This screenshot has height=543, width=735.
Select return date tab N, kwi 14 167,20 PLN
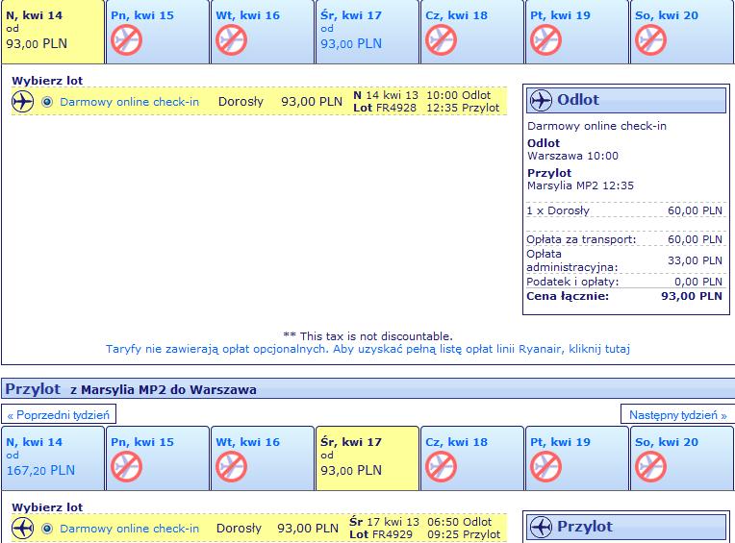pyautogui.click(x=53, y=458)
